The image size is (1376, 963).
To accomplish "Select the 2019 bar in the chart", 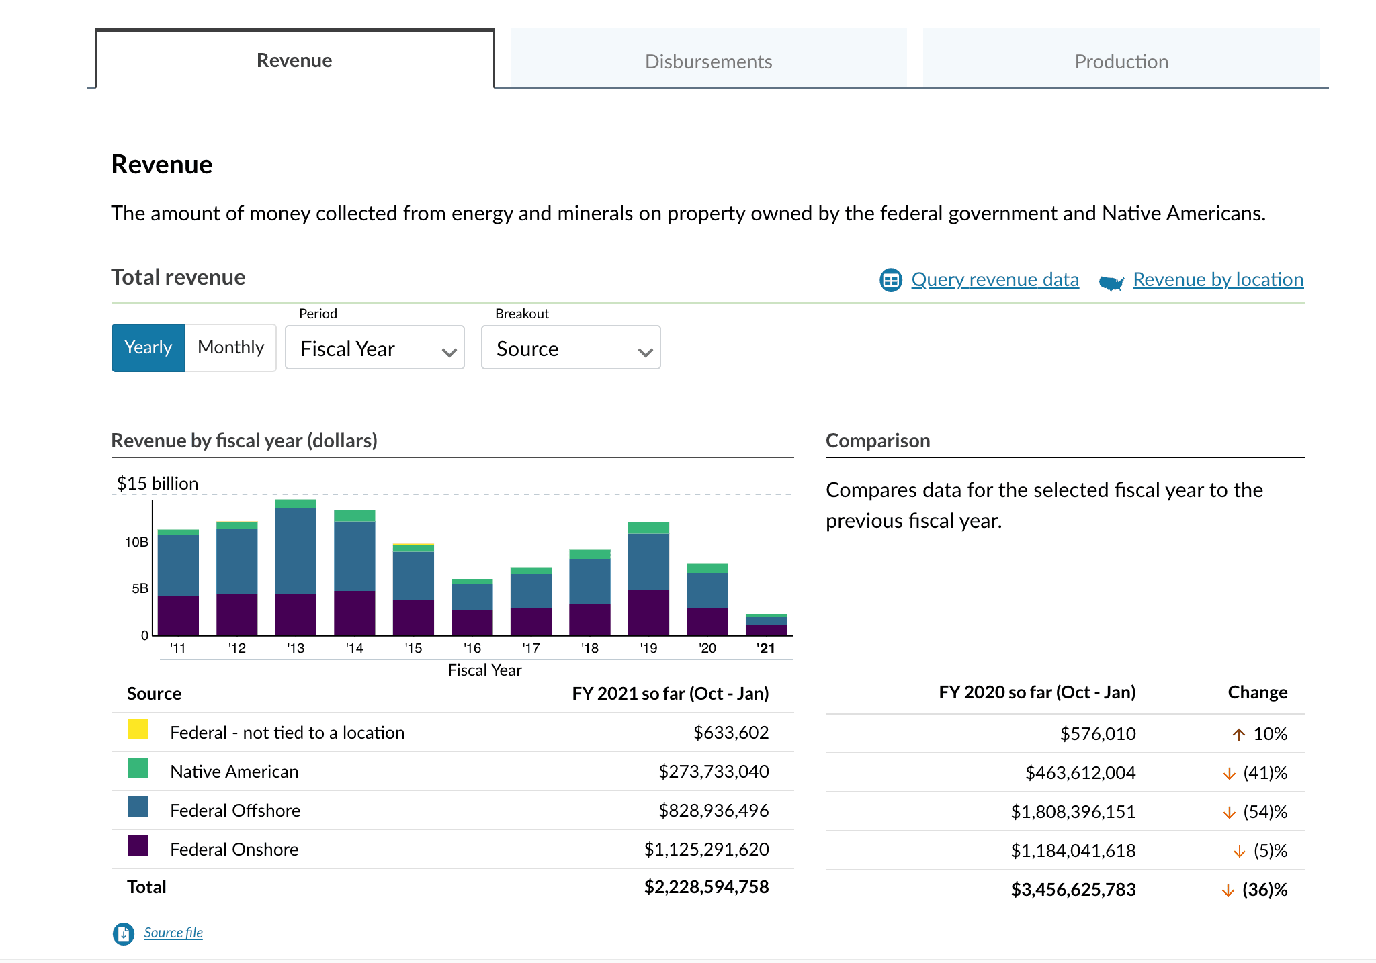I will pos(648,579).
